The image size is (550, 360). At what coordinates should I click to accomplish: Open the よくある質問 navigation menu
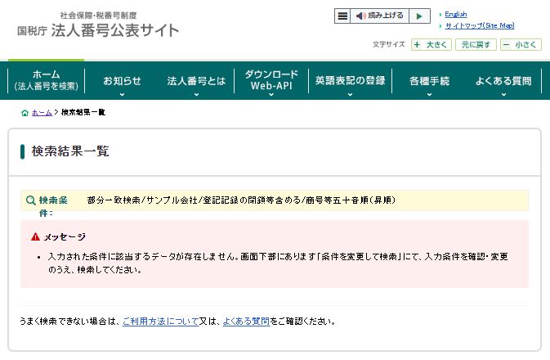[x=503, y=81]
